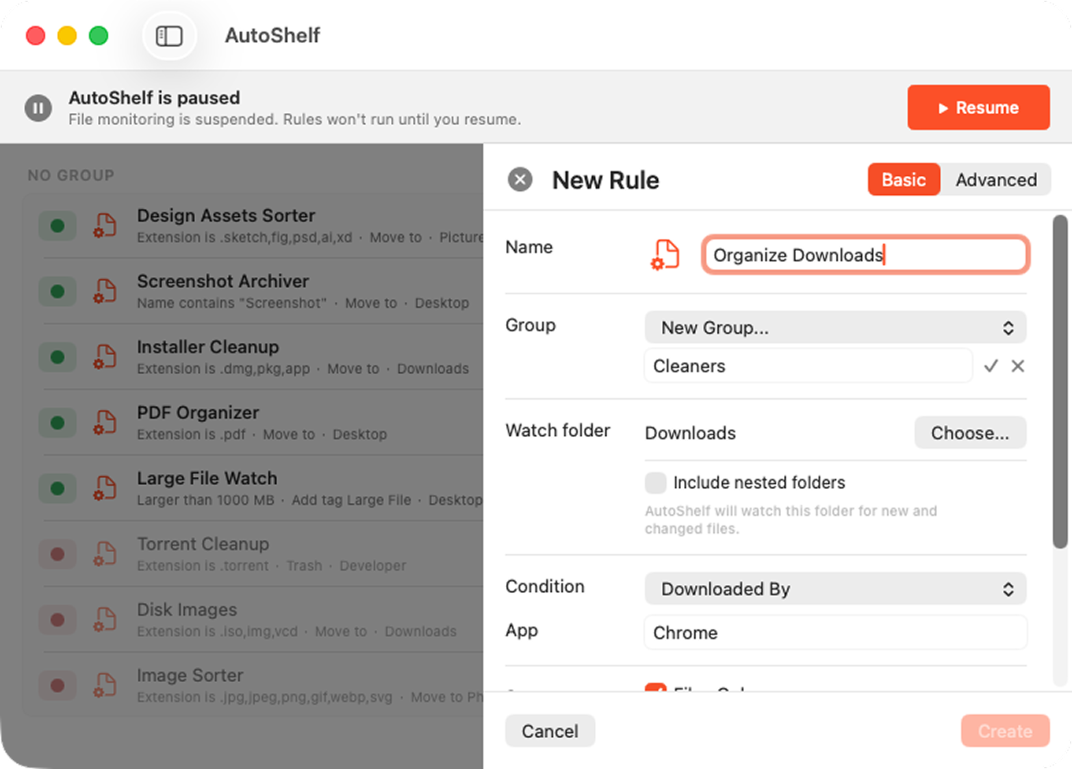Image resolution: width=1072 pixels, height=769 pixels.
Task: Toggle PDF Organizer rule status
Action: [58, 423]
